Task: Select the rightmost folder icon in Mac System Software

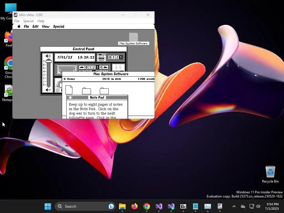Action: pyautogui.click(x=104, y=91)
